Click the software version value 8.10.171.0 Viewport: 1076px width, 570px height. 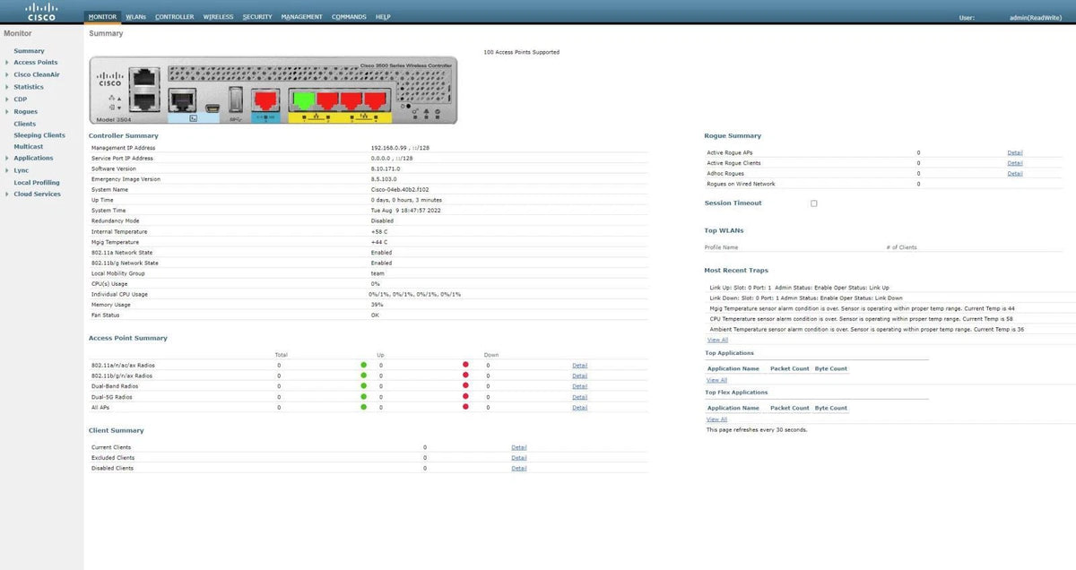[386, 168]
